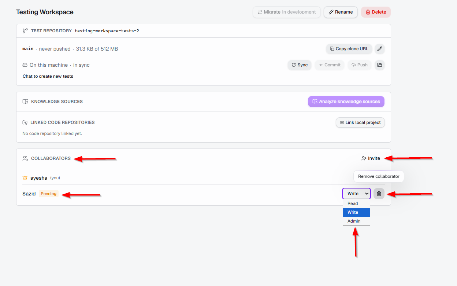Click the Copy clone URL button
The image size is (457, 286).
pyautogui.click(x=349, y=49)
